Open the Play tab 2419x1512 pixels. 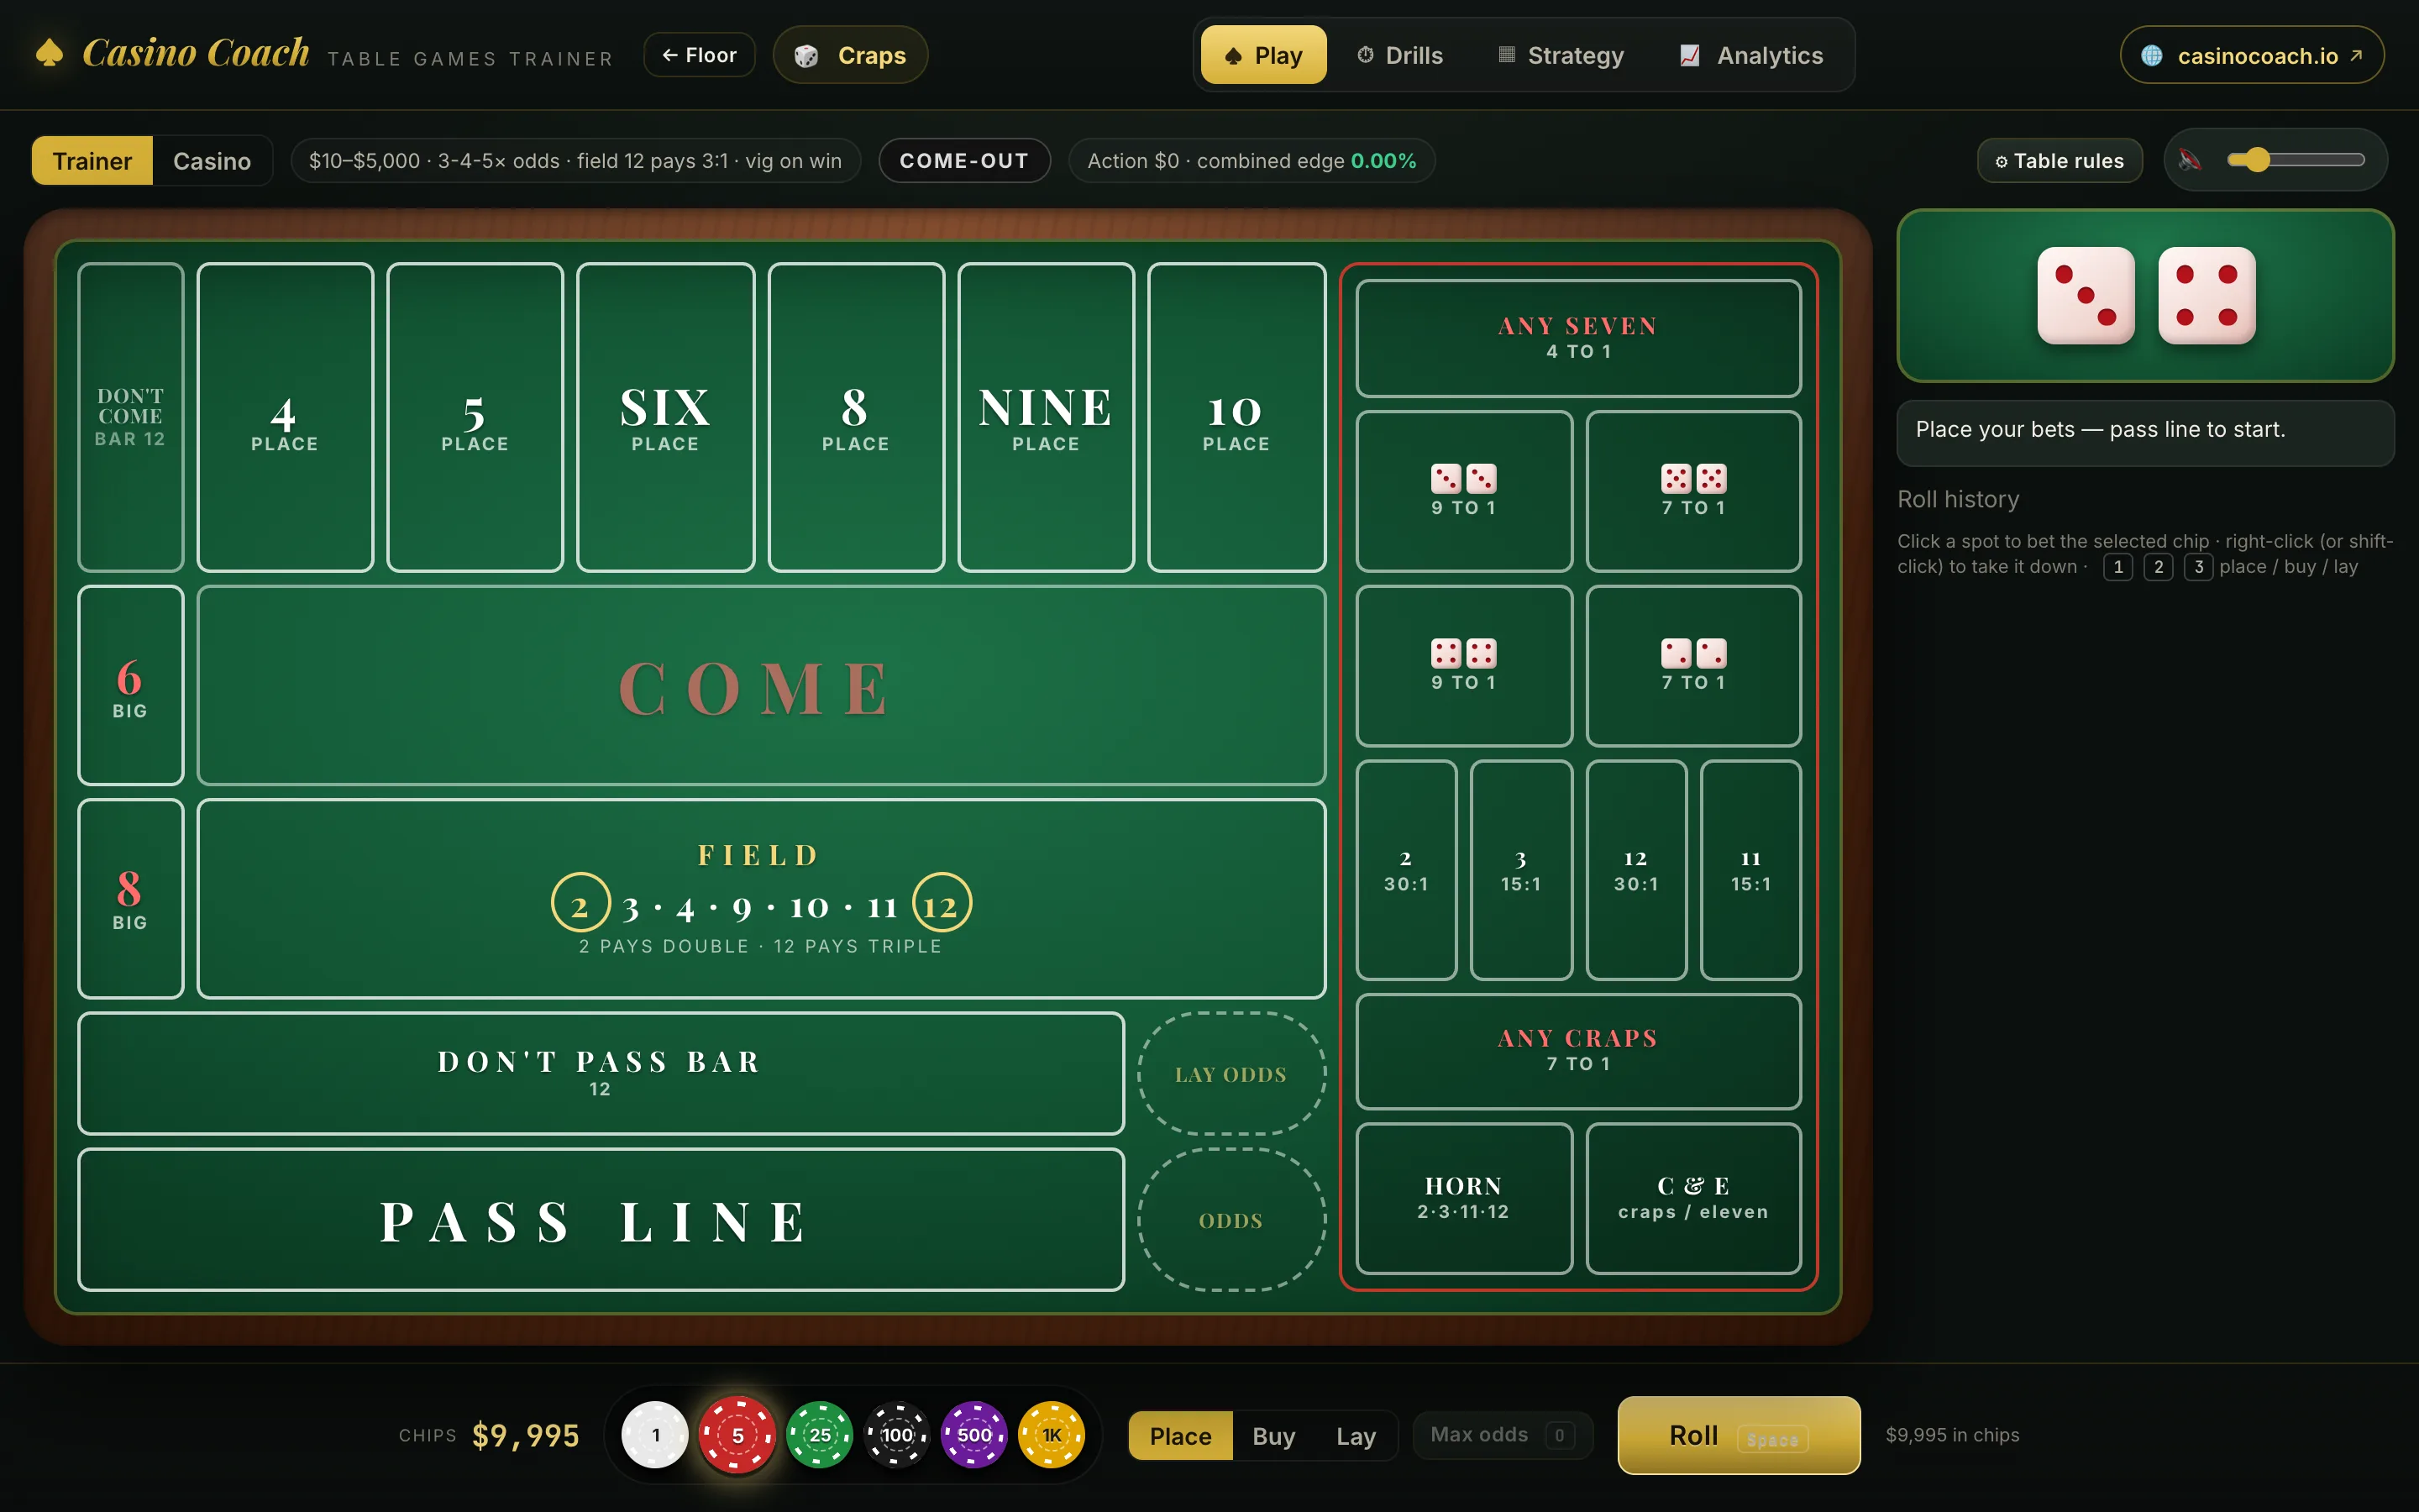(1263, 55)
